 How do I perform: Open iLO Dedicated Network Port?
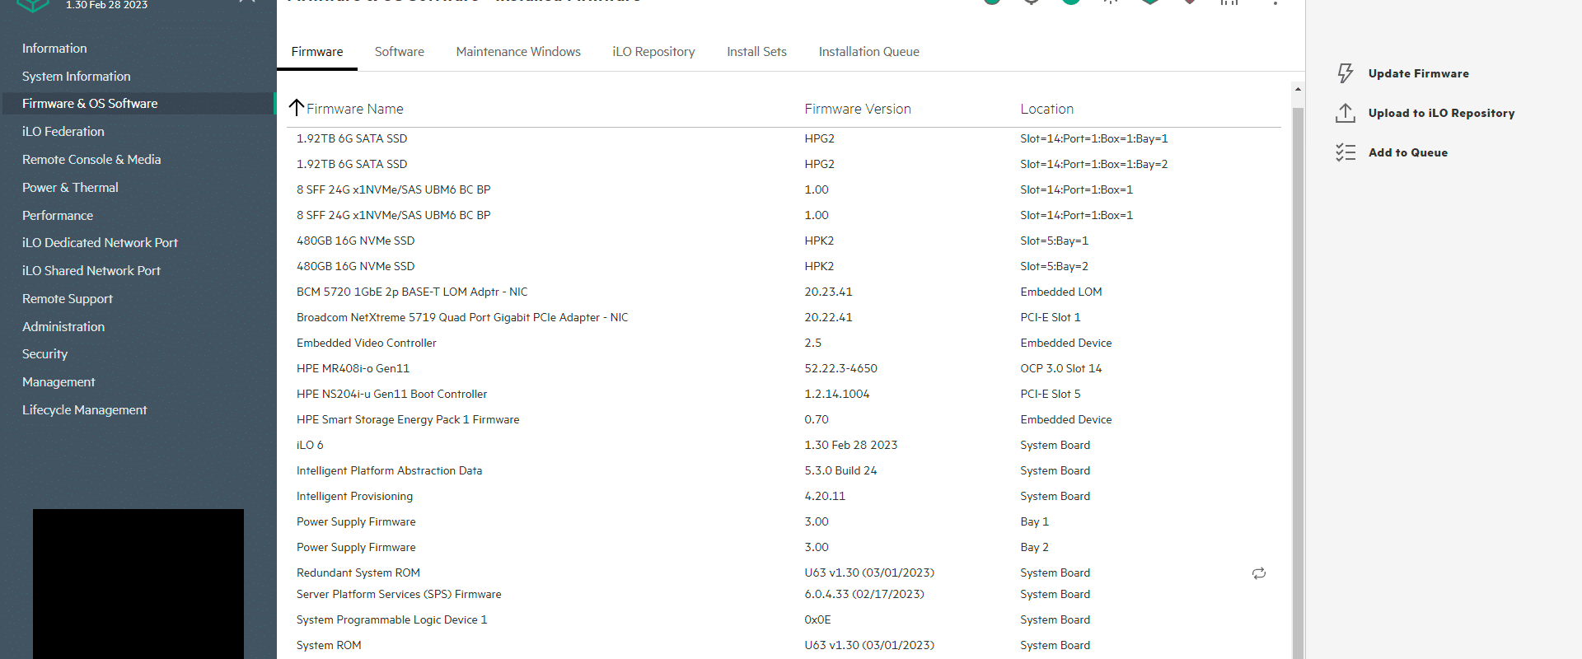pos(100,243)
